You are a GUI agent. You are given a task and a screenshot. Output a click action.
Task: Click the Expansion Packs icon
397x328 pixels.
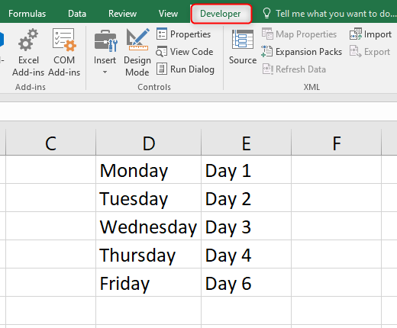[x=267, y=52]
